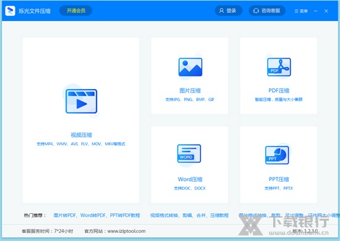340x241 pixels.
Task: Click the 登录 login button
Action: click(228, 11)
